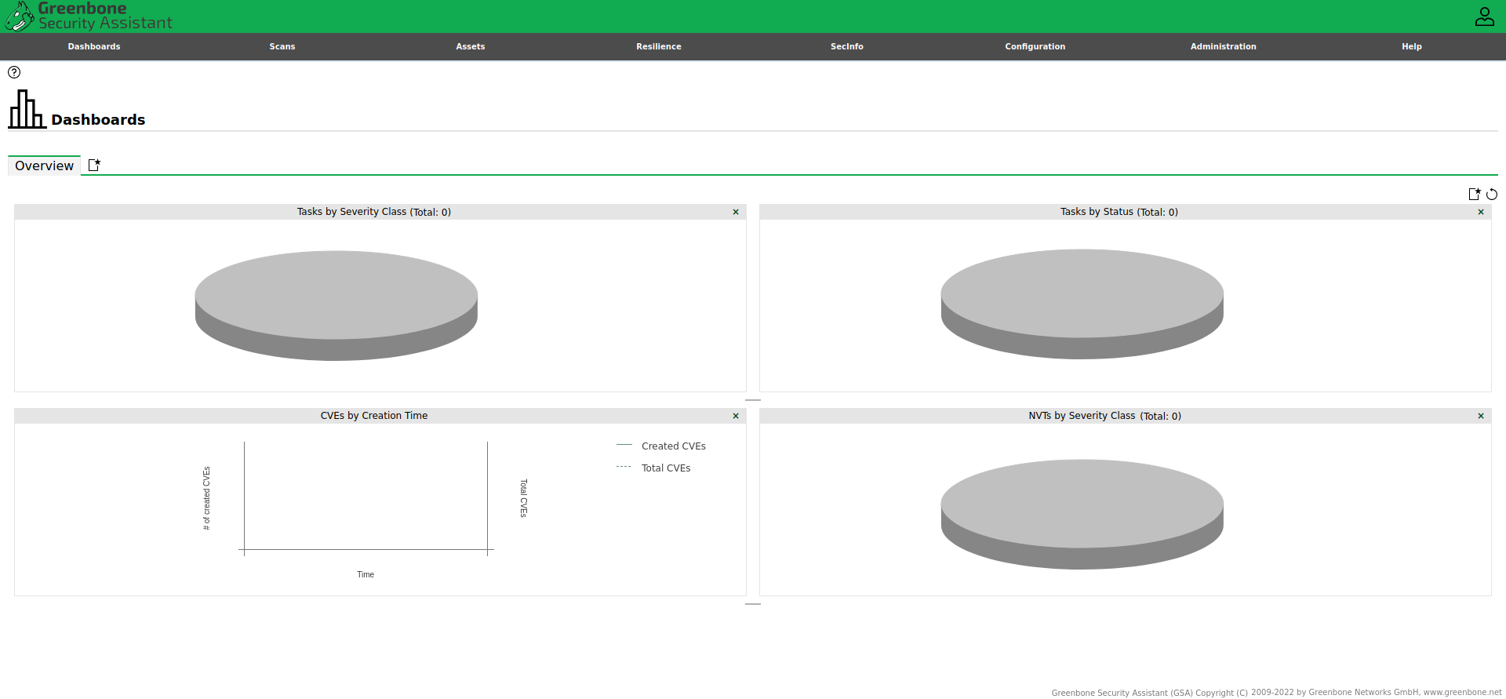Select the Overview dashboard tab
This screenshot has height=699, width=1506.
44,166
